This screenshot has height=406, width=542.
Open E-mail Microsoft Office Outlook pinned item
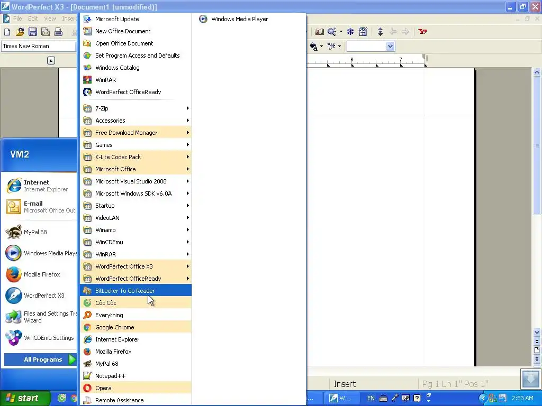[40, 207]
